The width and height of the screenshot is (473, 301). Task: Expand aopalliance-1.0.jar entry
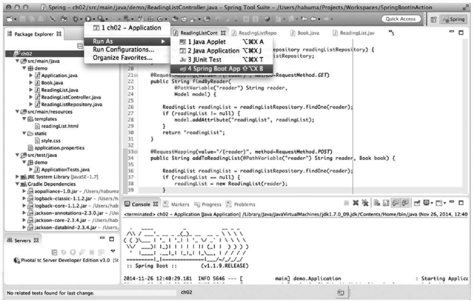point(24,191)
